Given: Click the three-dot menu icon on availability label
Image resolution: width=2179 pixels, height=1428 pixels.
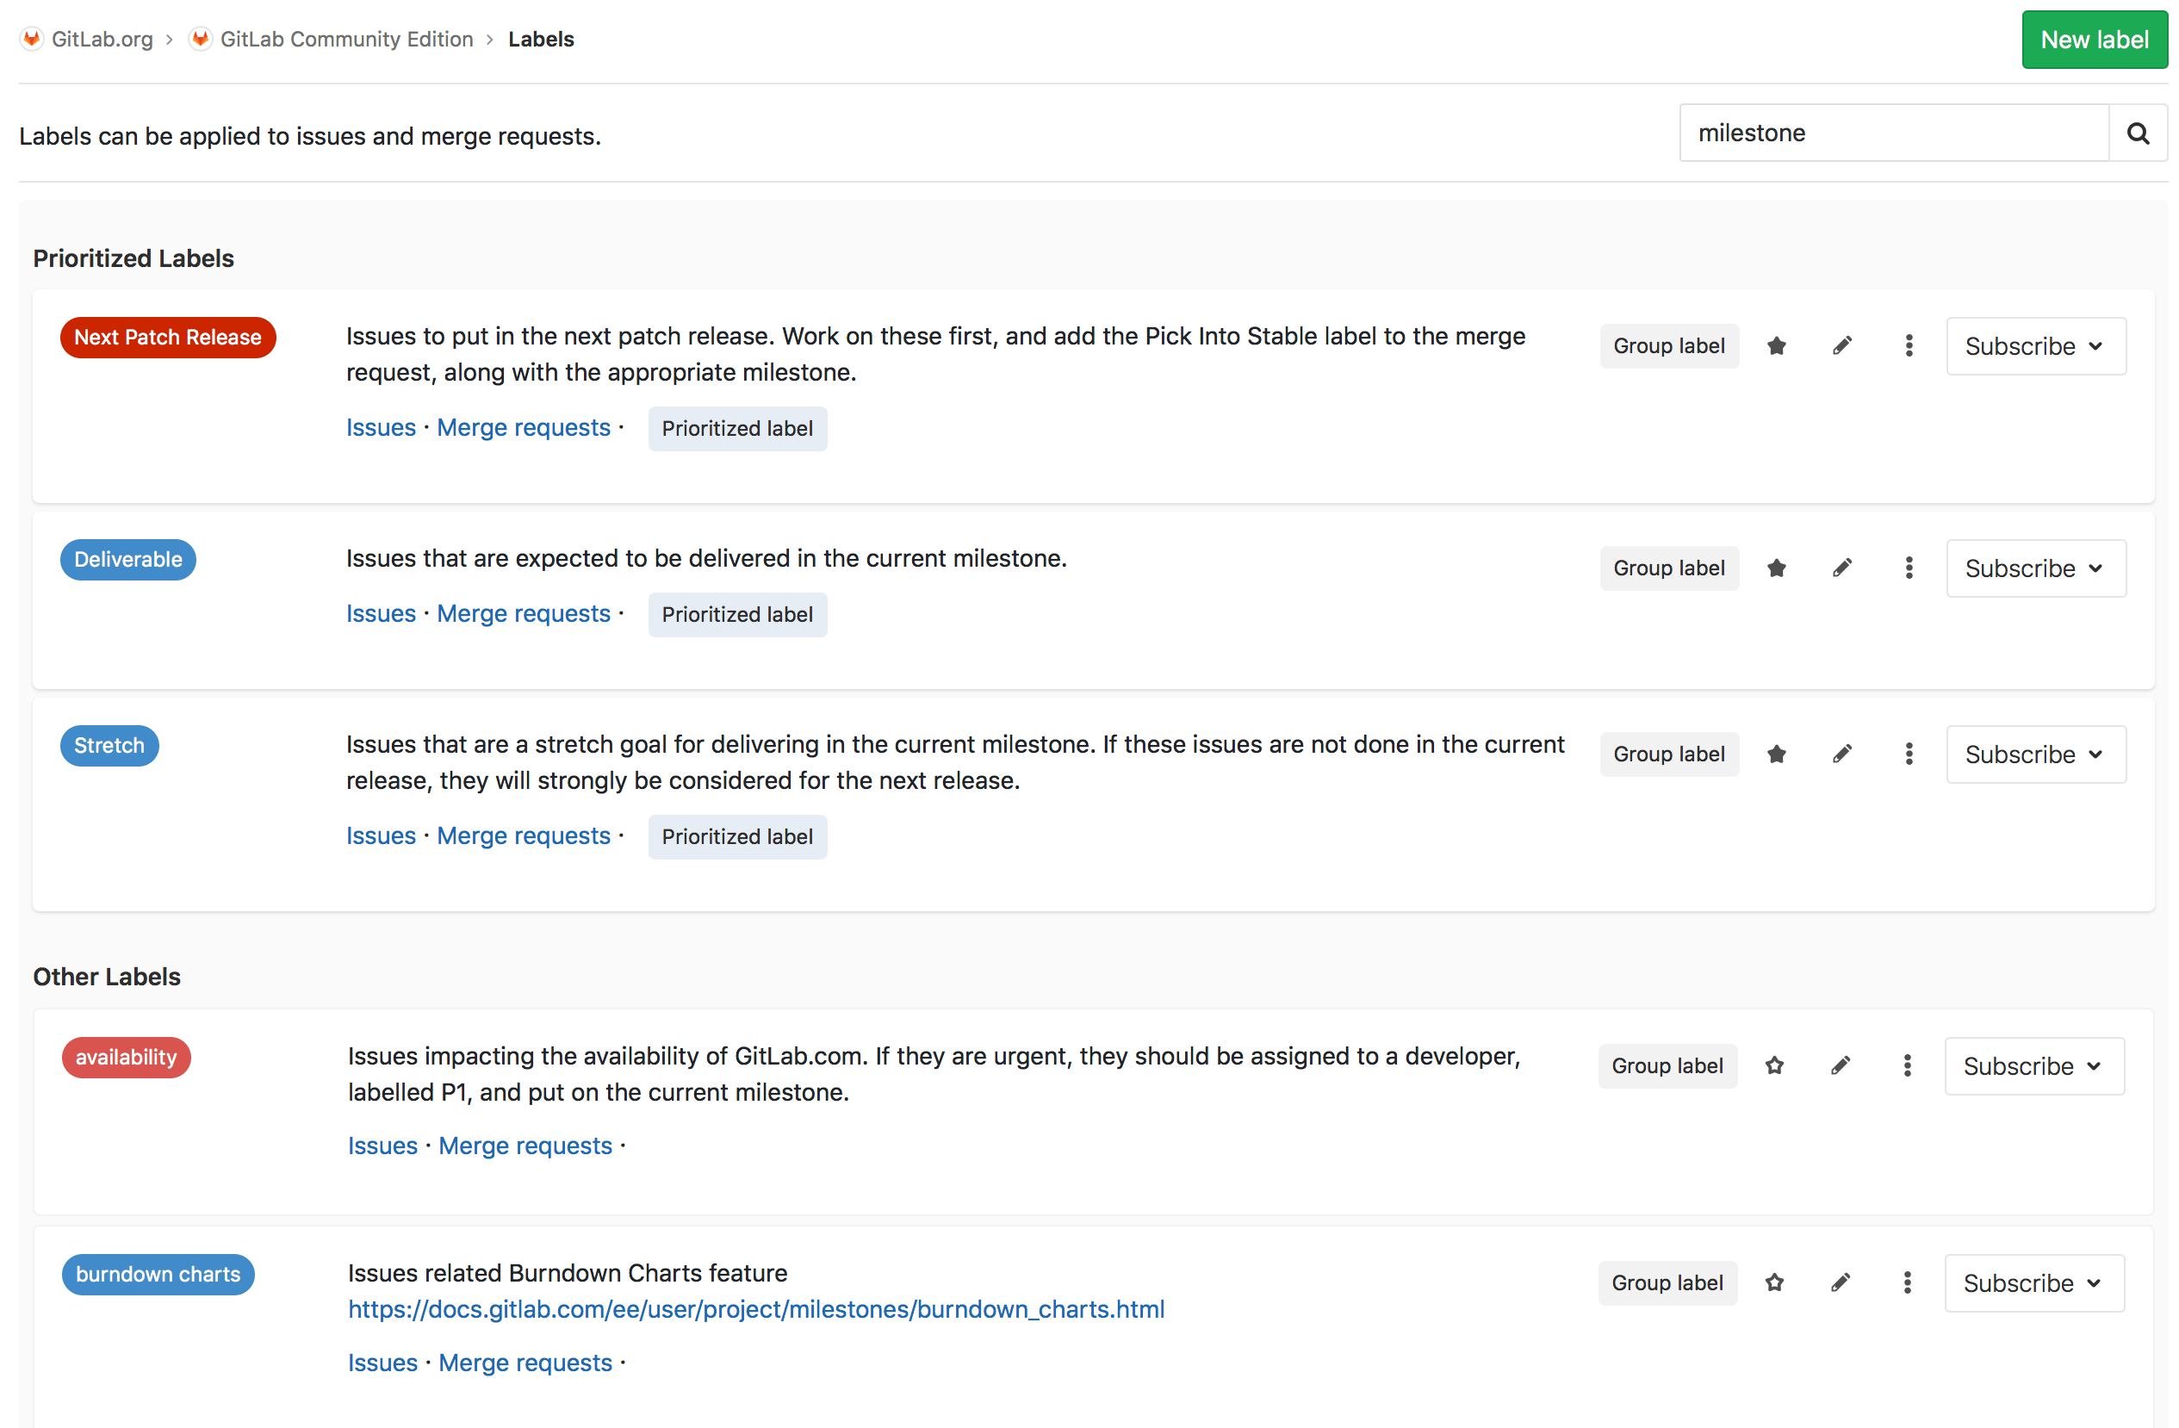Looking at the screenshot, I should (1905, 1065).
